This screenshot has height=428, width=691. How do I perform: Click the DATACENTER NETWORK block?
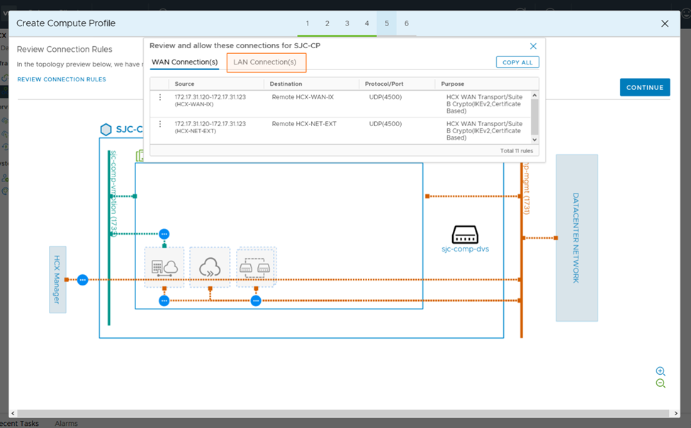pyautogui.click(x=576, y=238)
